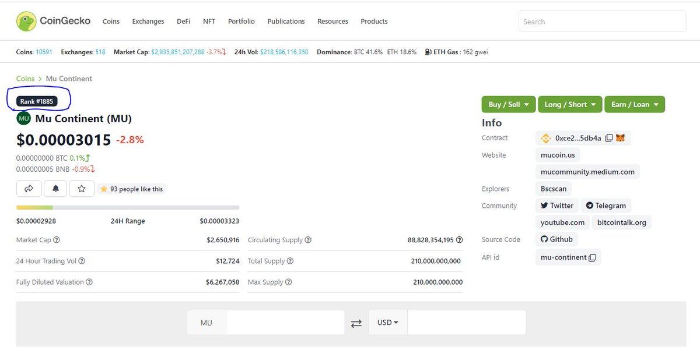Open the Publications menu
The height and width of the screenshot is (354, 700).
coord(286,22)
